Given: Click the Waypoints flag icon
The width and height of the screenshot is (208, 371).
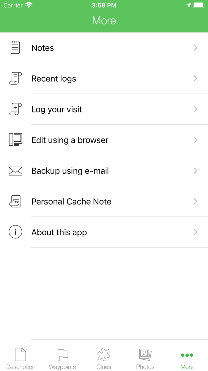Looking at the screenshot, I should tap(62, 355).
